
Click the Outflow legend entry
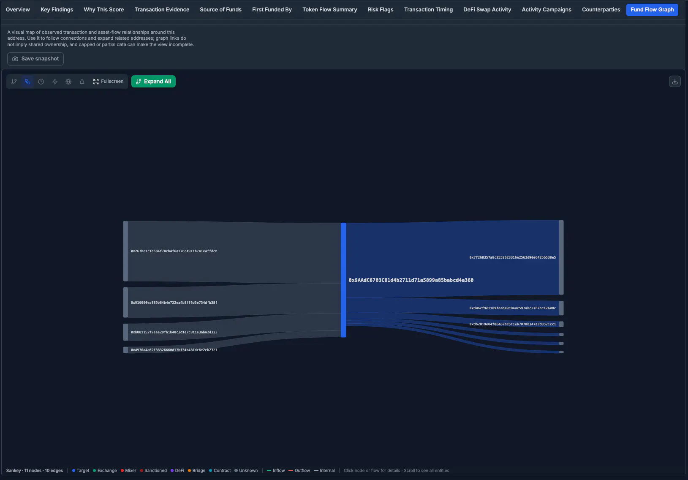[299, 471]
